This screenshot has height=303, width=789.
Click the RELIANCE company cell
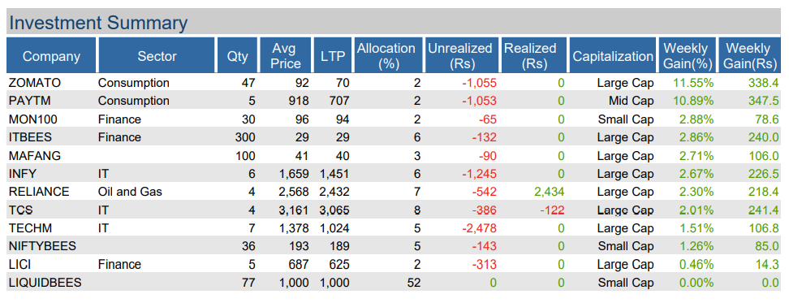pos(39,192)
